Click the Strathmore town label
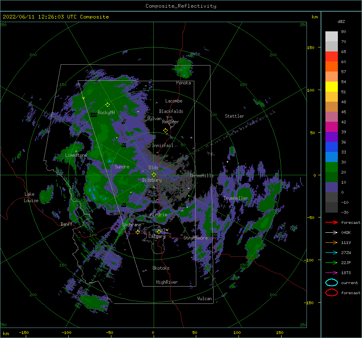The height and width of the screenshot is (338, 362). (x=195, y=238)
